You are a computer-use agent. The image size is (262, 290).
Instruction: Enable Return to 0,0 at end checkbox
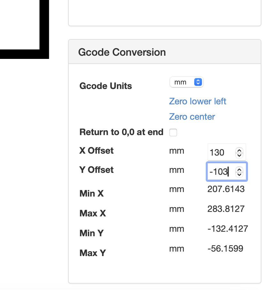pos(173,133)
